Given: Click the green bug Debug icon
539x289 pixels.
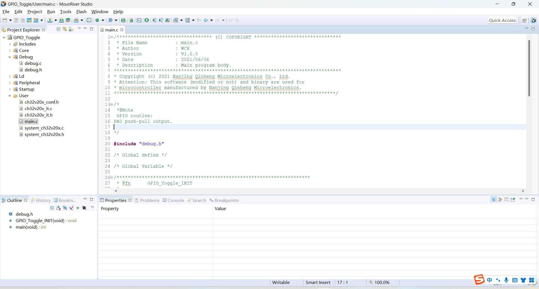Looking at the screenshot, I should pos(97,20).
